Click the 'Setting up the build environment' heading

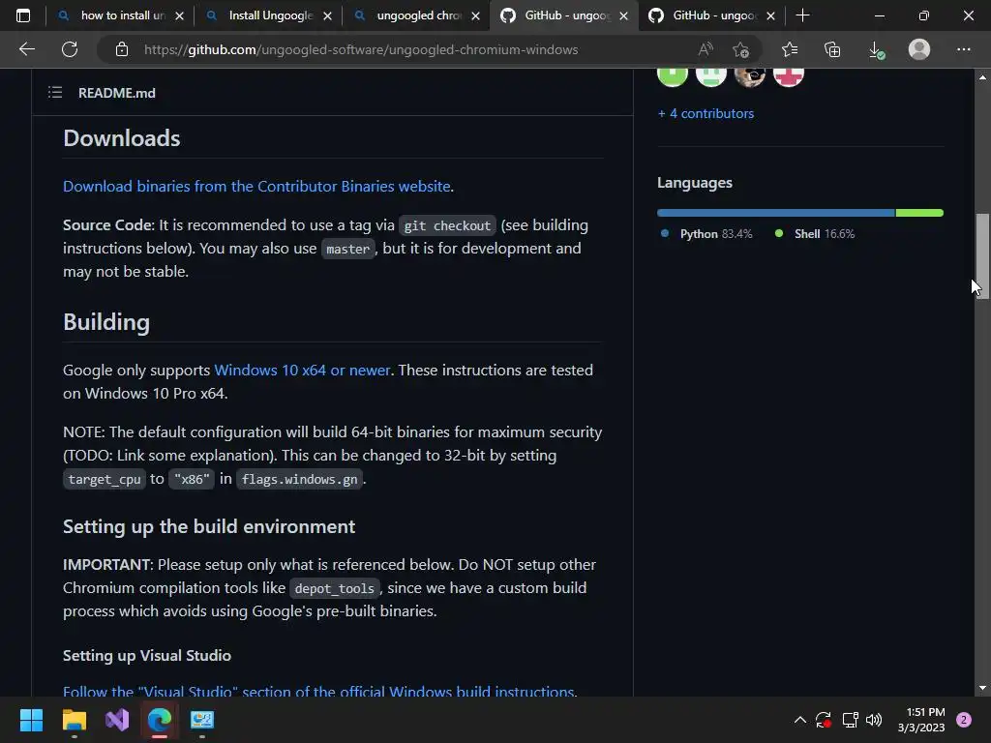pos(209,526)
